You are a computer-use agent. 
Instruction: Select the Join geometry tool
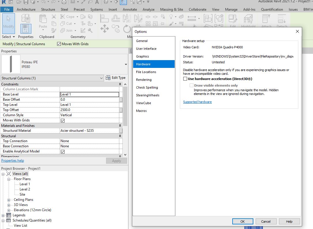coord(67,30)
